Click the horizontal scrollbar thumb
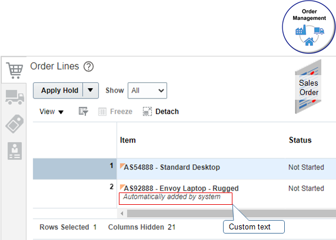The height and width of the screenshot is (240, 336). [x=231, y=214]
